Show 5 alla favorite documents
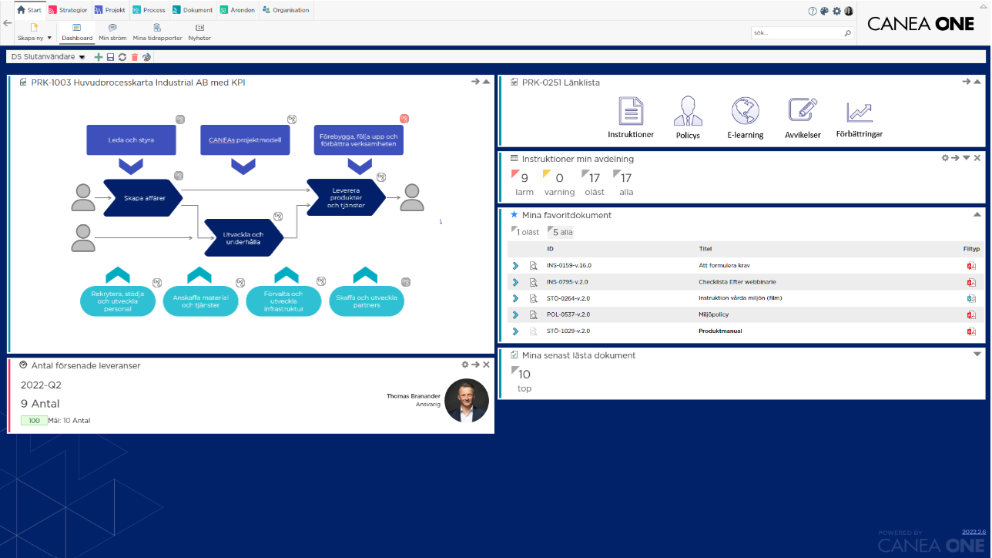The width and height of the screenshot is (992, 558). coord(560,232)
